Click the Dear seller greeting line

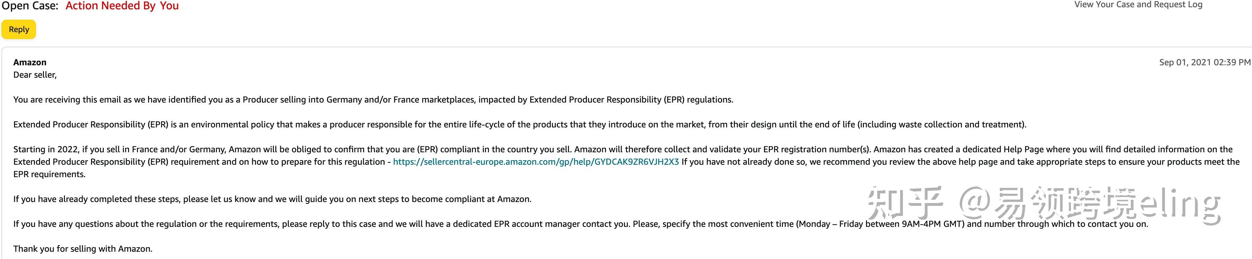(x=35, y=75)
